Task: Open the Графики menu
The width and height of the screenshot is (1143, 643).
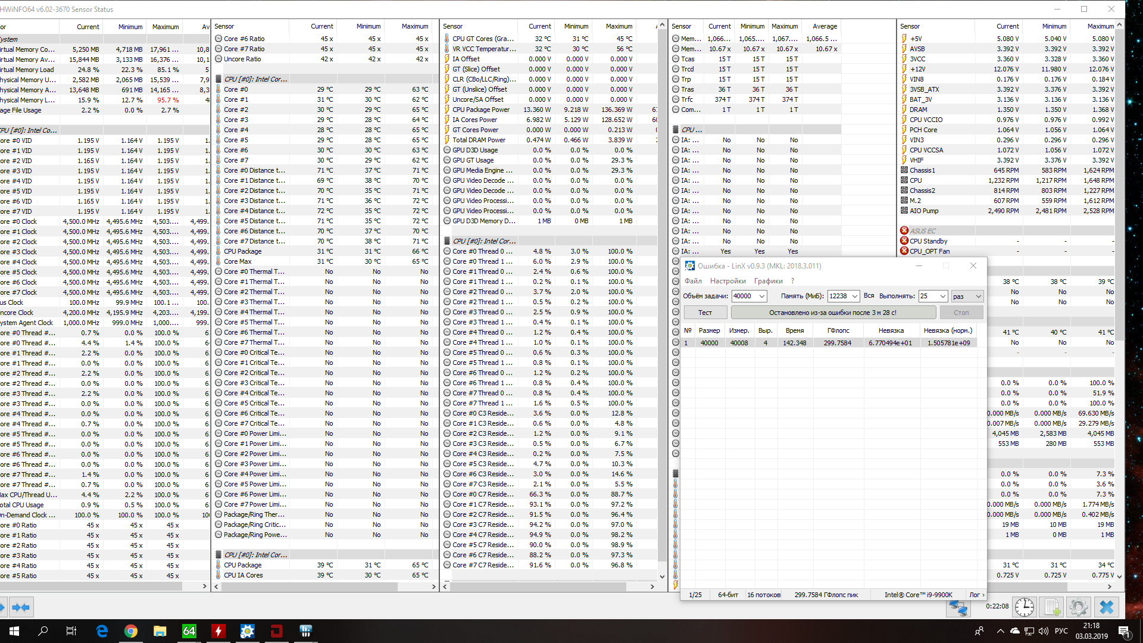Action: click(x=768, y=281)
